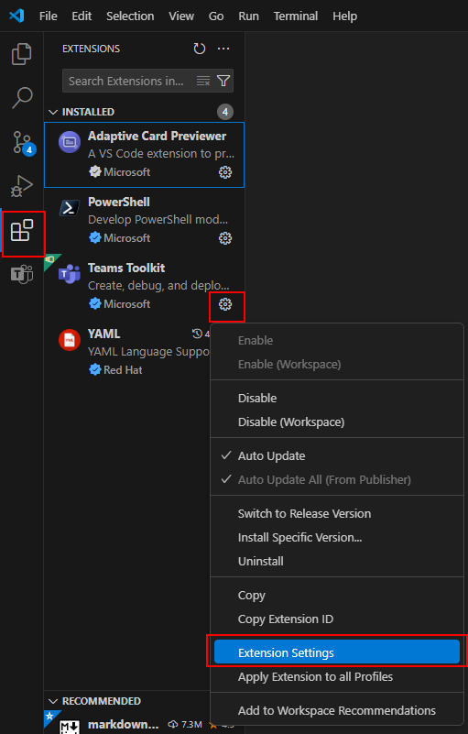Click the Adaptive Card Previewer extension icon
Image resolution: width=468 pixels, height=734 pixels.
(70, 141)
